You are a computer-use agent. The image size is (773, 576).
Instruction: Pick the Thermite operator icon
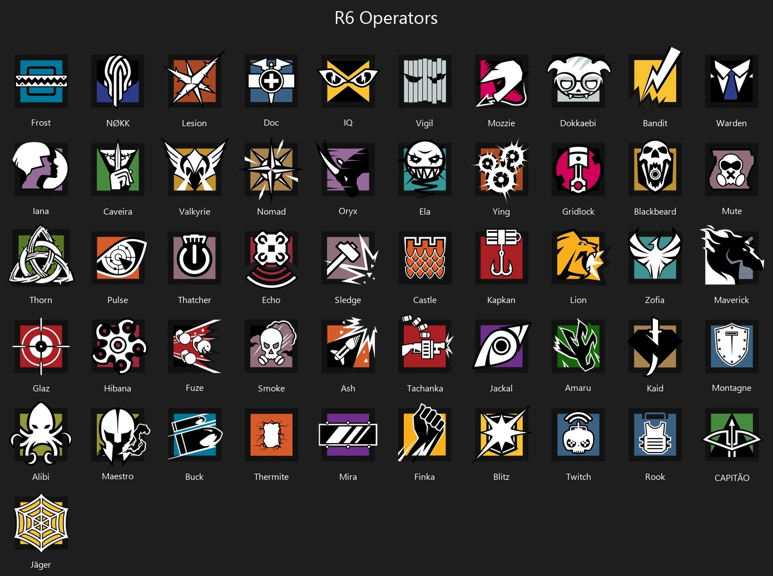click(271, 435)
